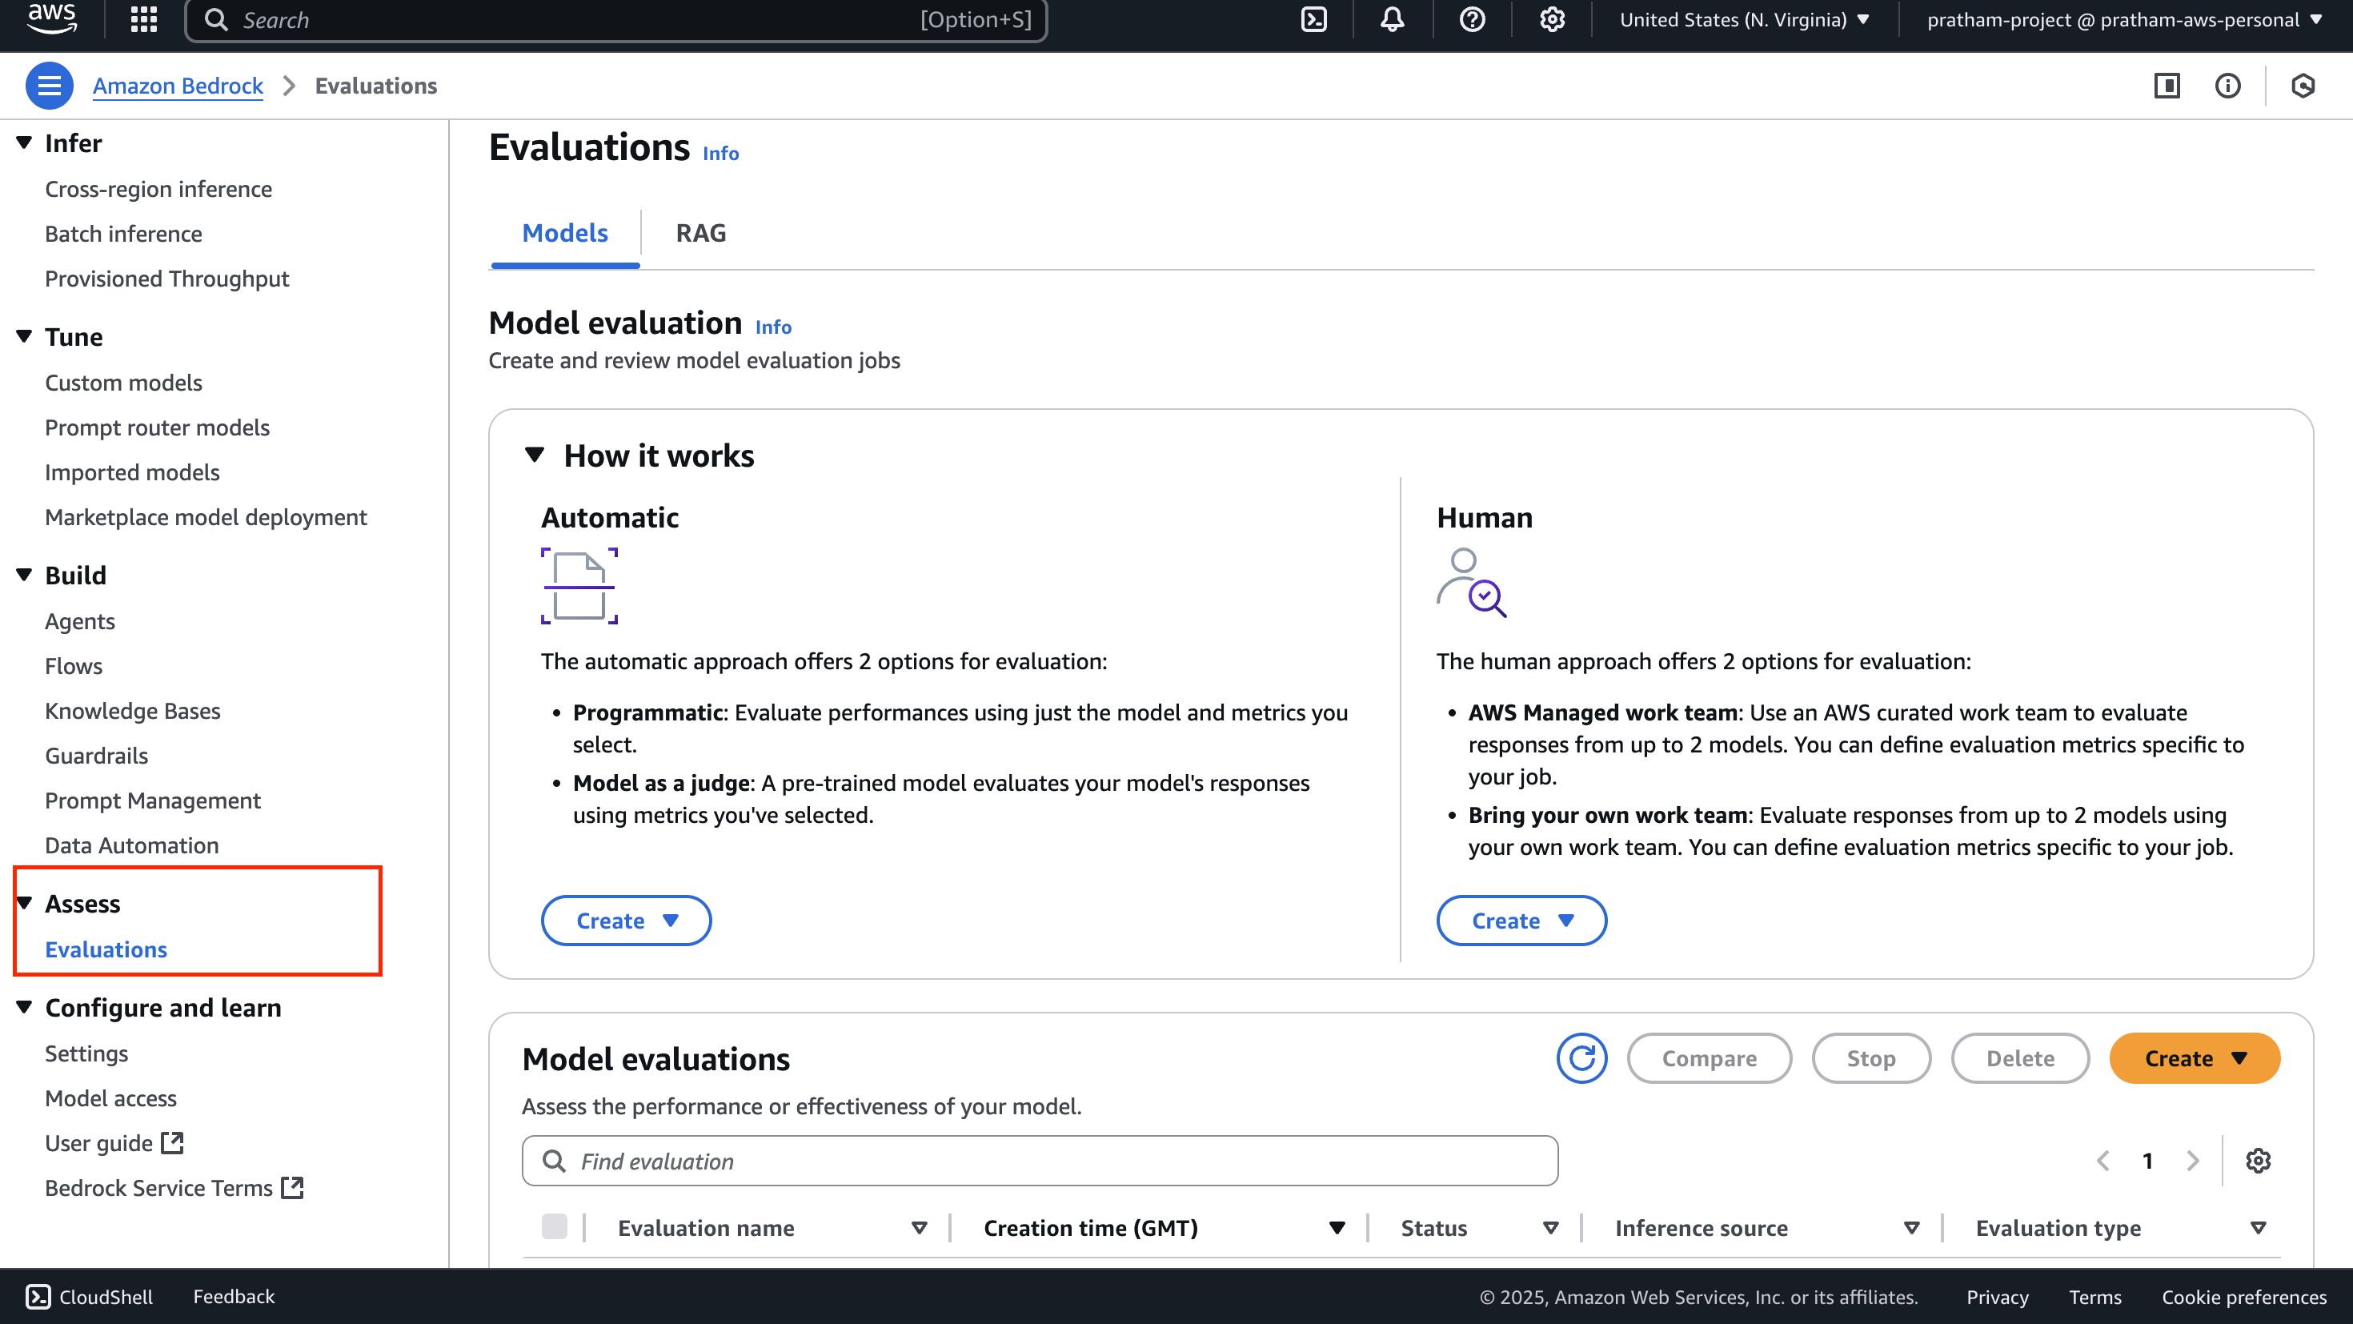
Task: Click the CloudShell icon in the footer
Action: point(38,1297)
